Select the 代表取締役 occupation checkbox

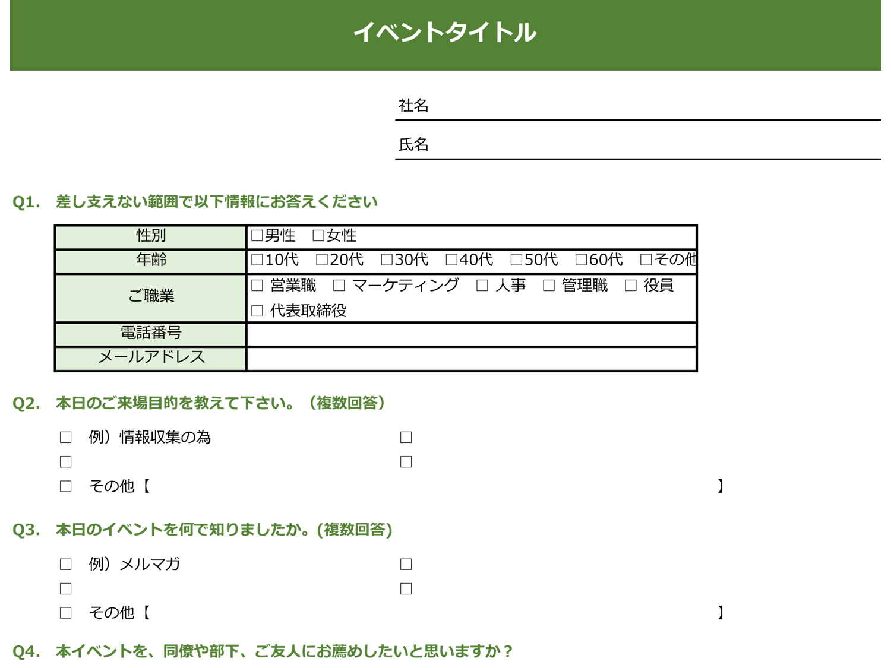(257, 311)
